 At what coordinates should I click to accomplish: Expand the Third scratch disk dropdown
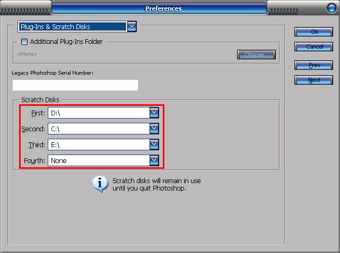point(103,144)
